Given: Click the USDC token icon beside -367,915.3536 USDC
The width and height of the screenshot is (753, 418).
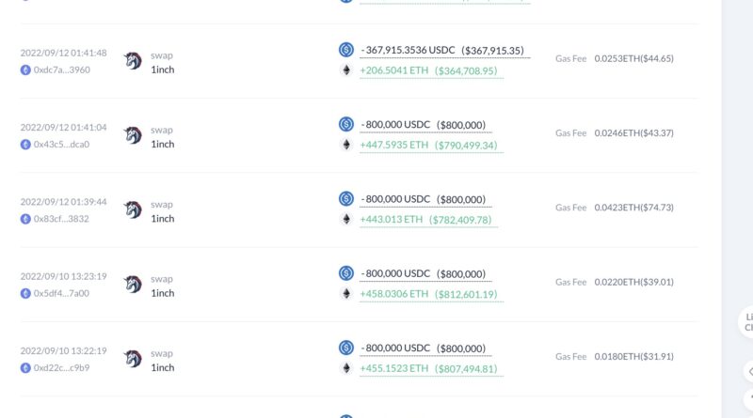Looking at the screenshot, I should click(x=345, y=50).
